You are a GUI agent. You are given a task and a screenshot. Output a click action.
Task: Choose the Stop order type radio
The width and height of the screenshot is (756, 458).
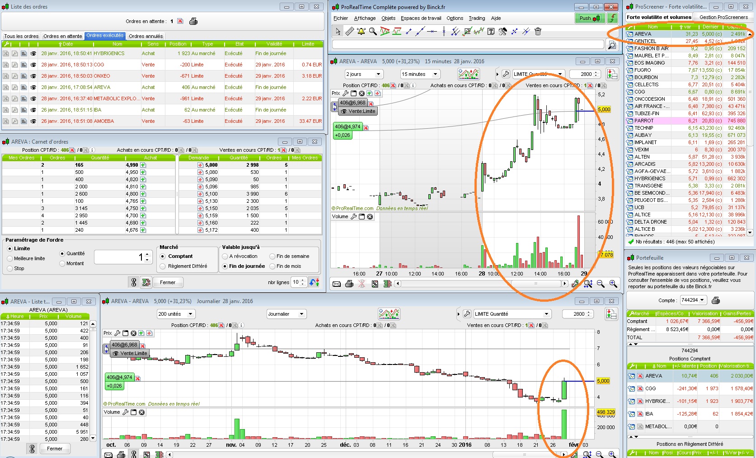pos(9,269)
